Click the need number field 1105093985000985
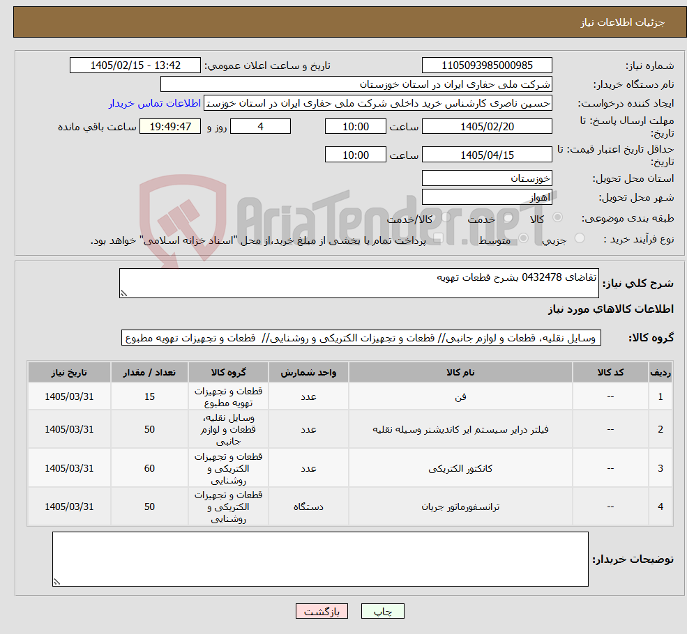The height and width of the screenshot is (634, 687). [487, 65]
